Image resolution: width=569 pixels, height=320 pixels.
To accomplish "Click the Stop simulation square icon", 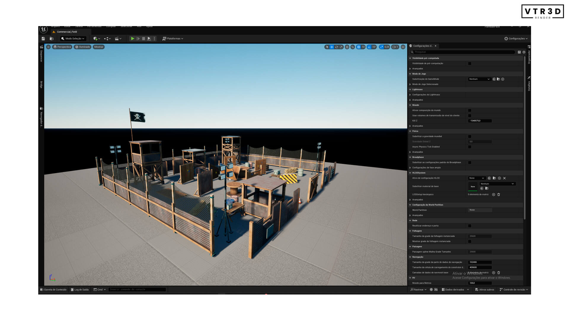I will pyautogui.click(x=143, y=39).
